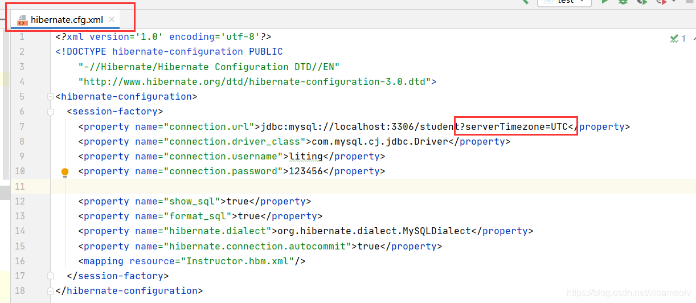Click line number 1 in the gutter
The width and height of the screenshot is (696, 303).
[22, 37]
